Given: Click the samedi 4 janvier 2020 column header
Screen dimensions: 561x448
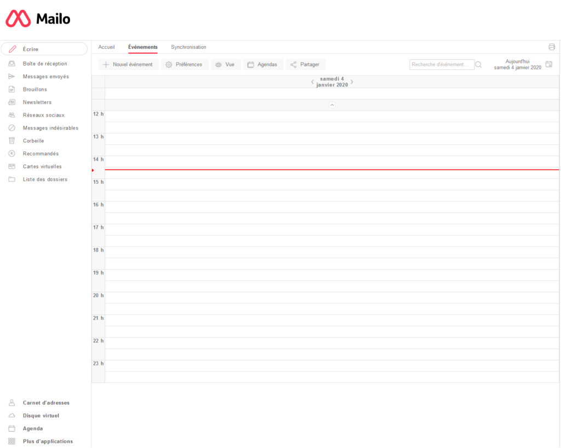Looking at the screenshot, I should [x=332, y=82].
